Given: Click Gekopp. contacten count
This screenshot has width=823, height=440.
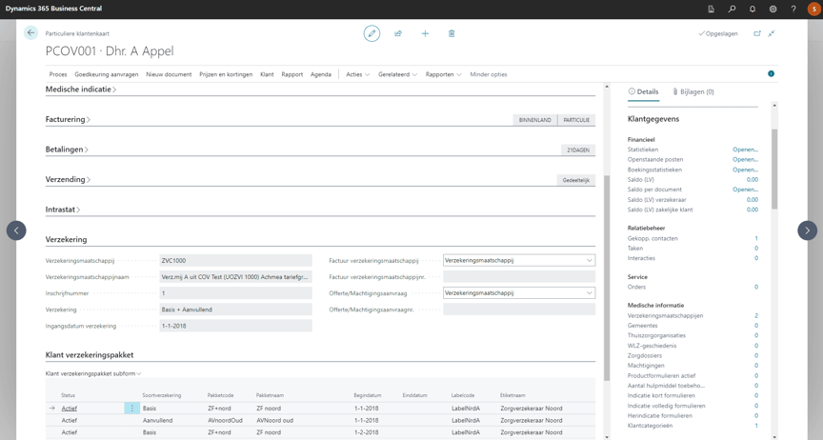Looking at the screenshot, I should point(756,238).
